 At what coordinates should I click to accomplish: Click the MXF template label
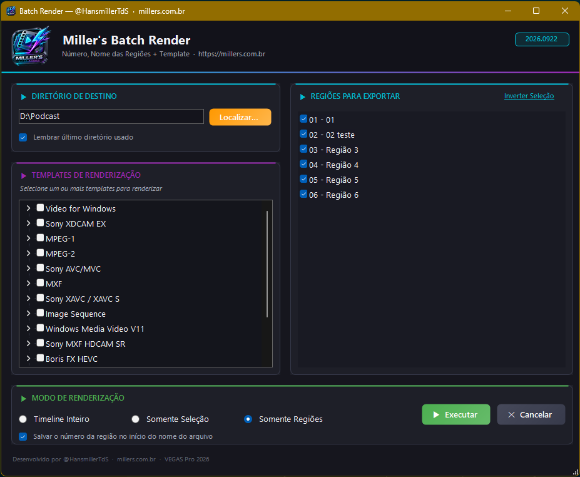(54, 284)
